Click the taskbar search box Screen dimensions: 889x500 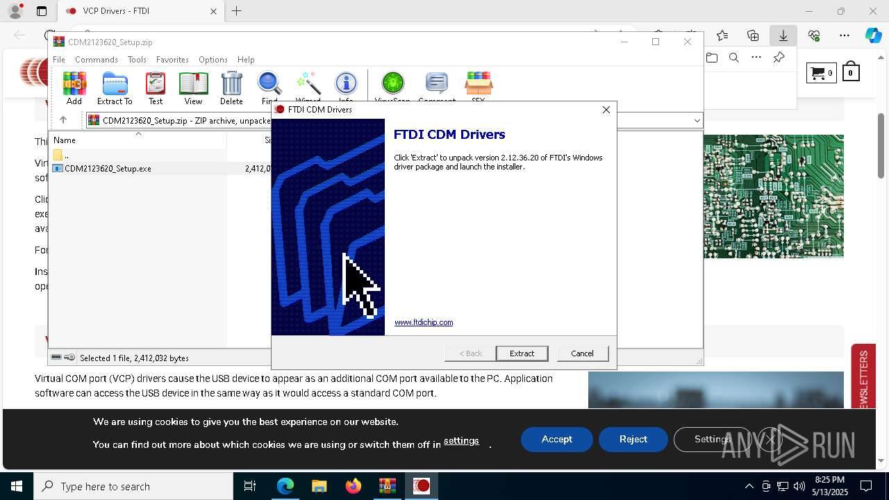tap(133, 486)
